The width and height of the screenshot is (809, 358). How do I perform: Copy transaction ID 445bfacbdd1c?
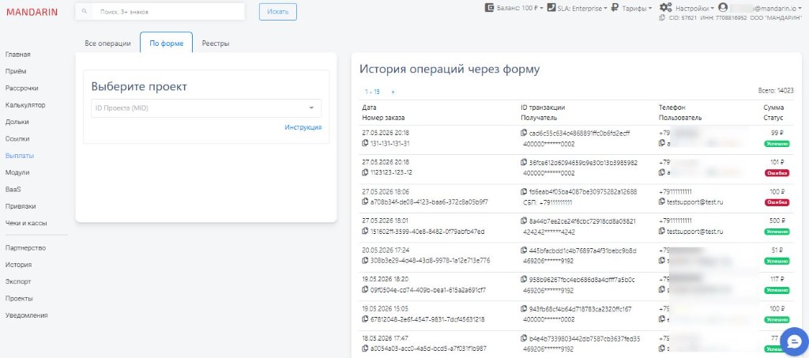point(525,251)
